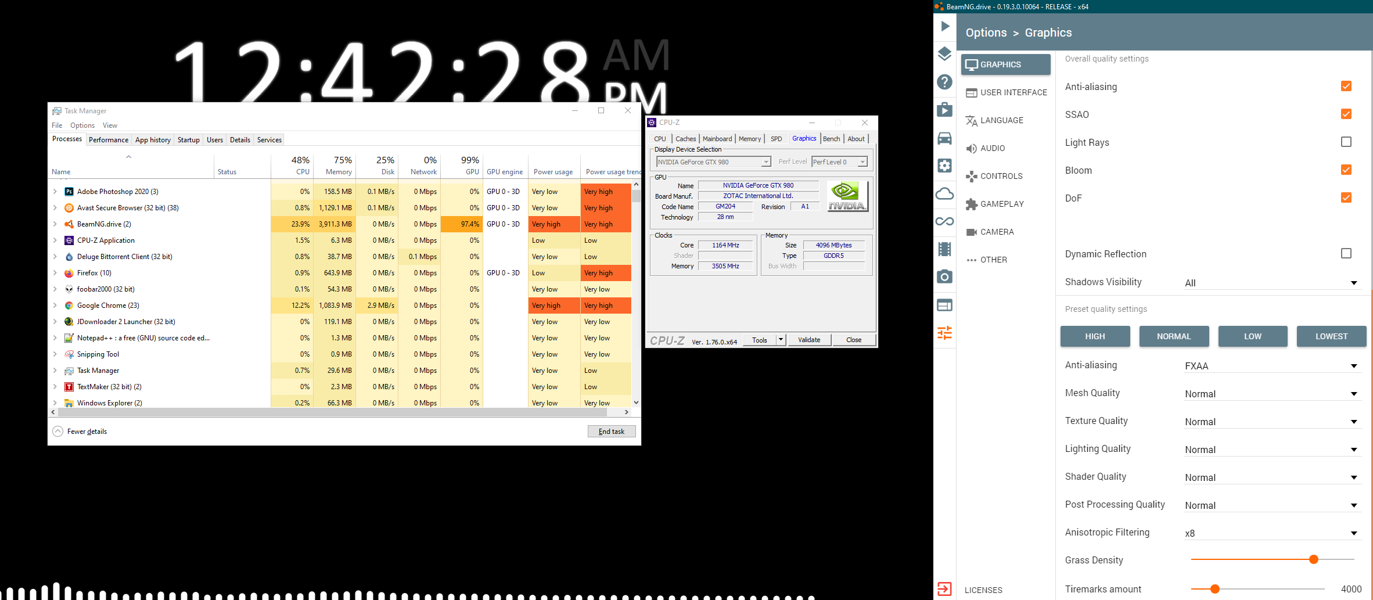Switch to Task Manager Performance tab

tap(109, 140)
